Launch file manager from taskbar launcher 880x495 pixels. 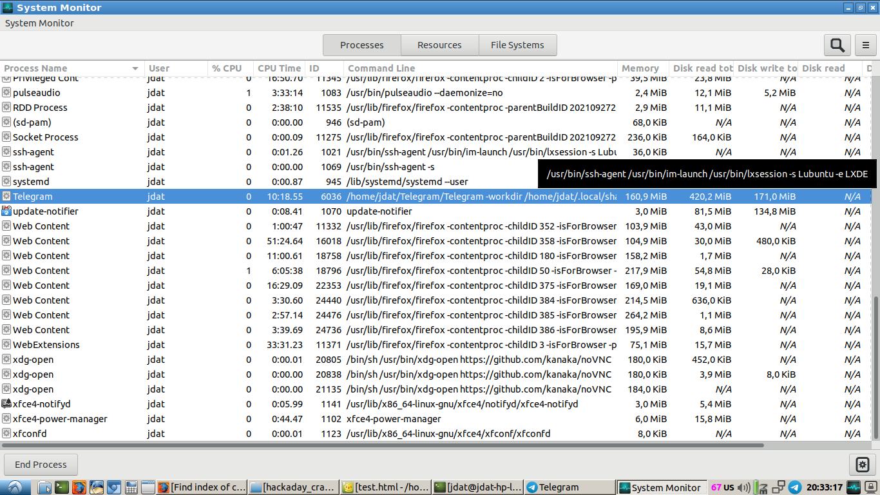(x=44, y=487)
